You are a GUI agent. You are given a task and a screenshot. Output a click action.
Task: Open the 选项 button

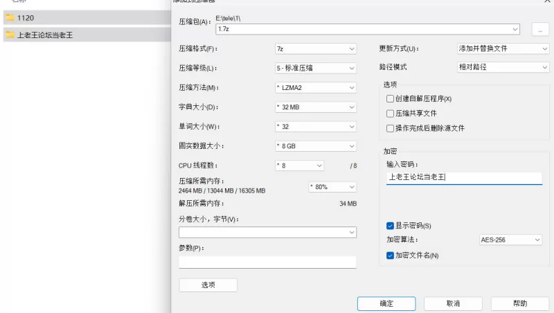(x=208, y=285)
